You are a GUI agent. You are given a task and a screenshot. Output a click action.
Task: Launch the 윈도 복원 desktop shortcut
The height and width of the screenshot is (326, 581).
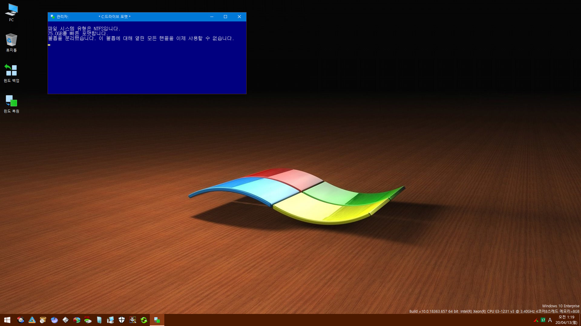coord(11,104)
